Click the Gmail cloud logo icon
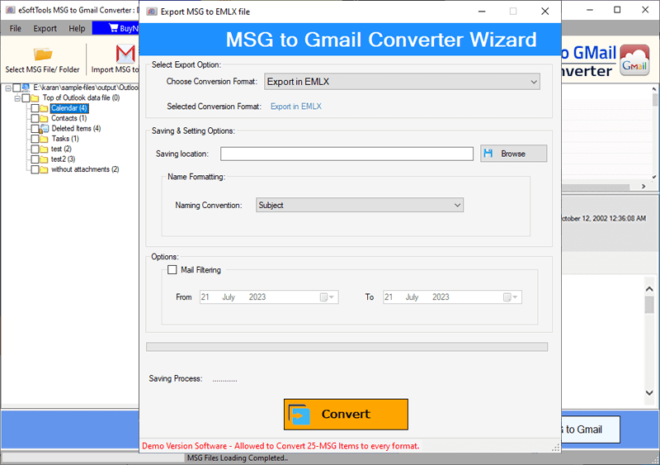The width and height of the screenshot is (660, 465). click(634, 61)
